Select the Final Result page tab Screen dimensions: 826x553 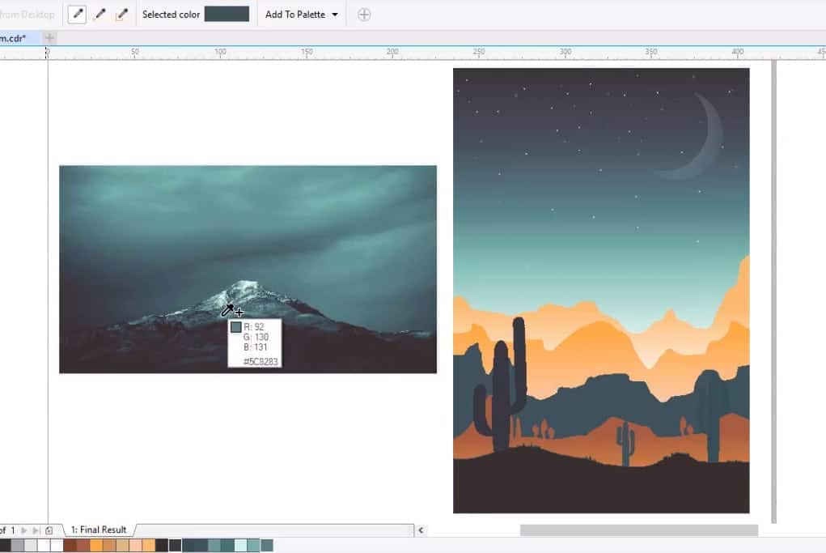(x=99, y=529)
